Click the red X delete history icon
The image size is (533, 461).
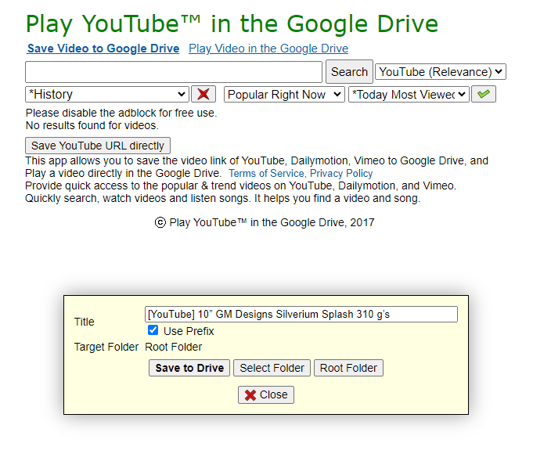pos(203,94)
